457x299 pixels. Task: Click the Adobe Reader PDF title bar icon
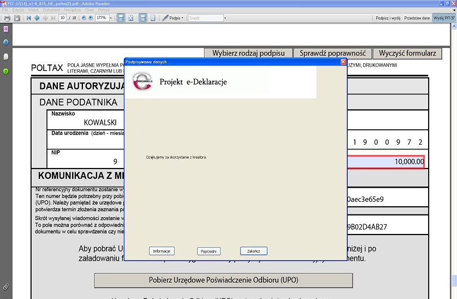(x=4, y=3)
